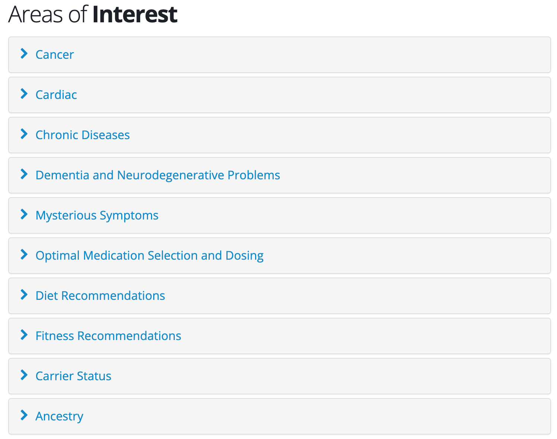Click the chevron icon beside Chronic Diseases
Viewport: 557px width, 439px height.
[24, 134]
